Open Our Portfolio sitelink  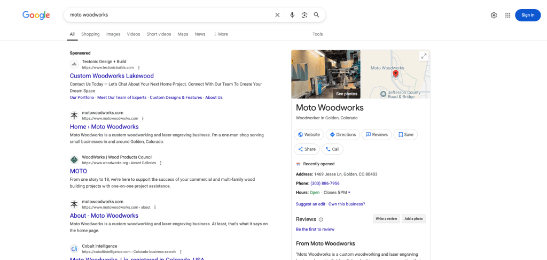[82, 97]
